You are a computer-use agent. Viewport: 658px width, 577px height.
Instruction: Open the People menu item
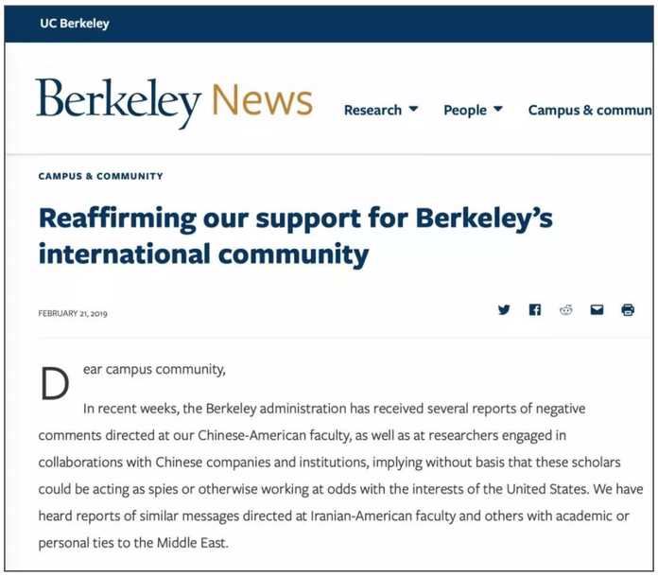coord(465,110)
